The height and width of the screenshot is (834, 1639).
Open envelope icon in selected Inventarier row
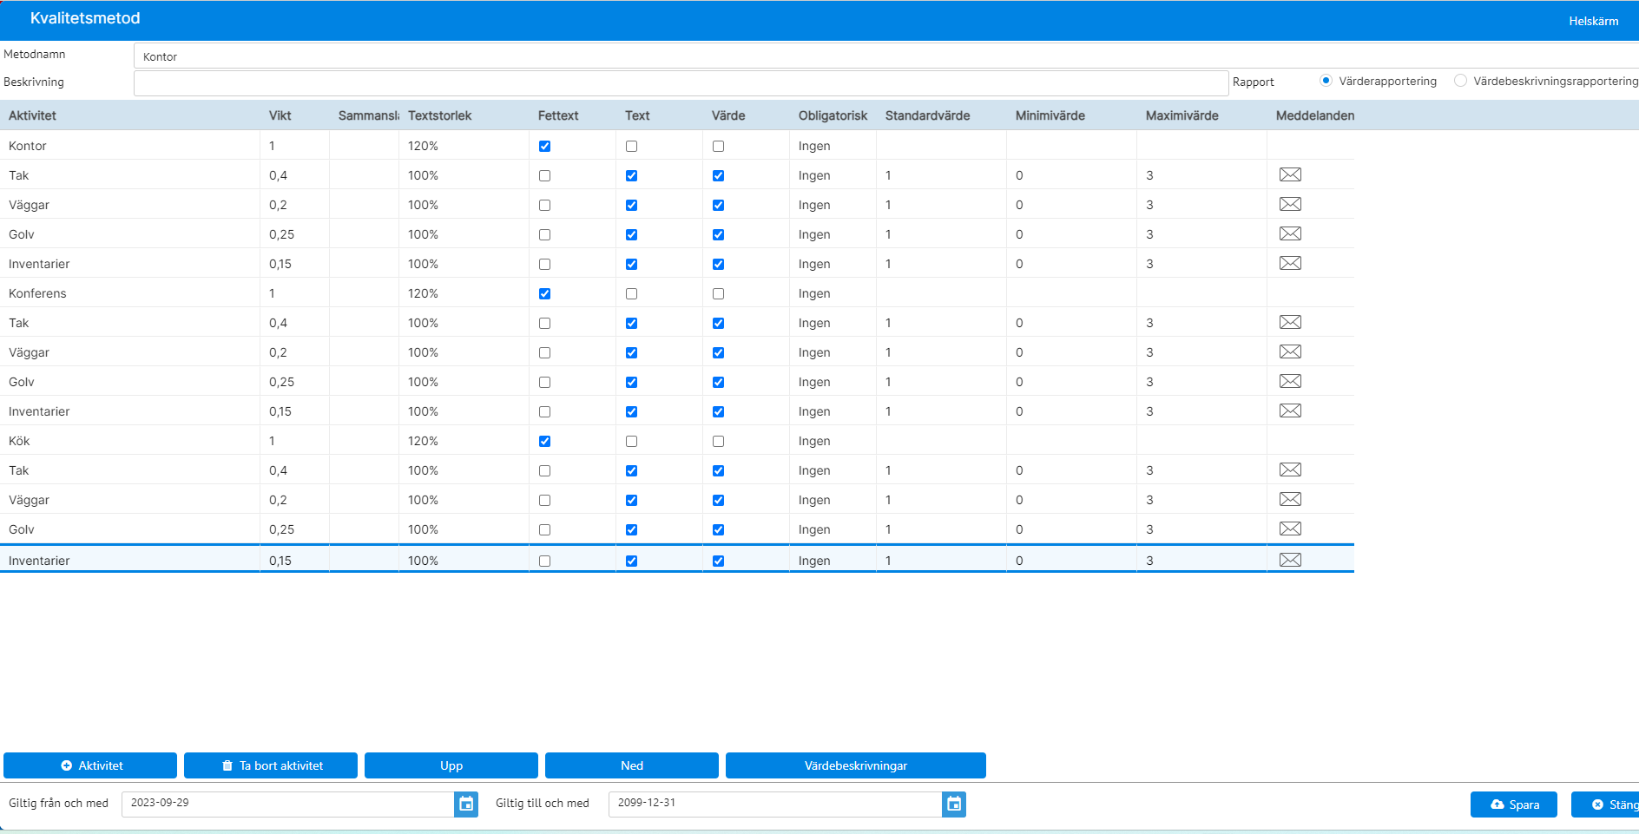coord(1290,560)
